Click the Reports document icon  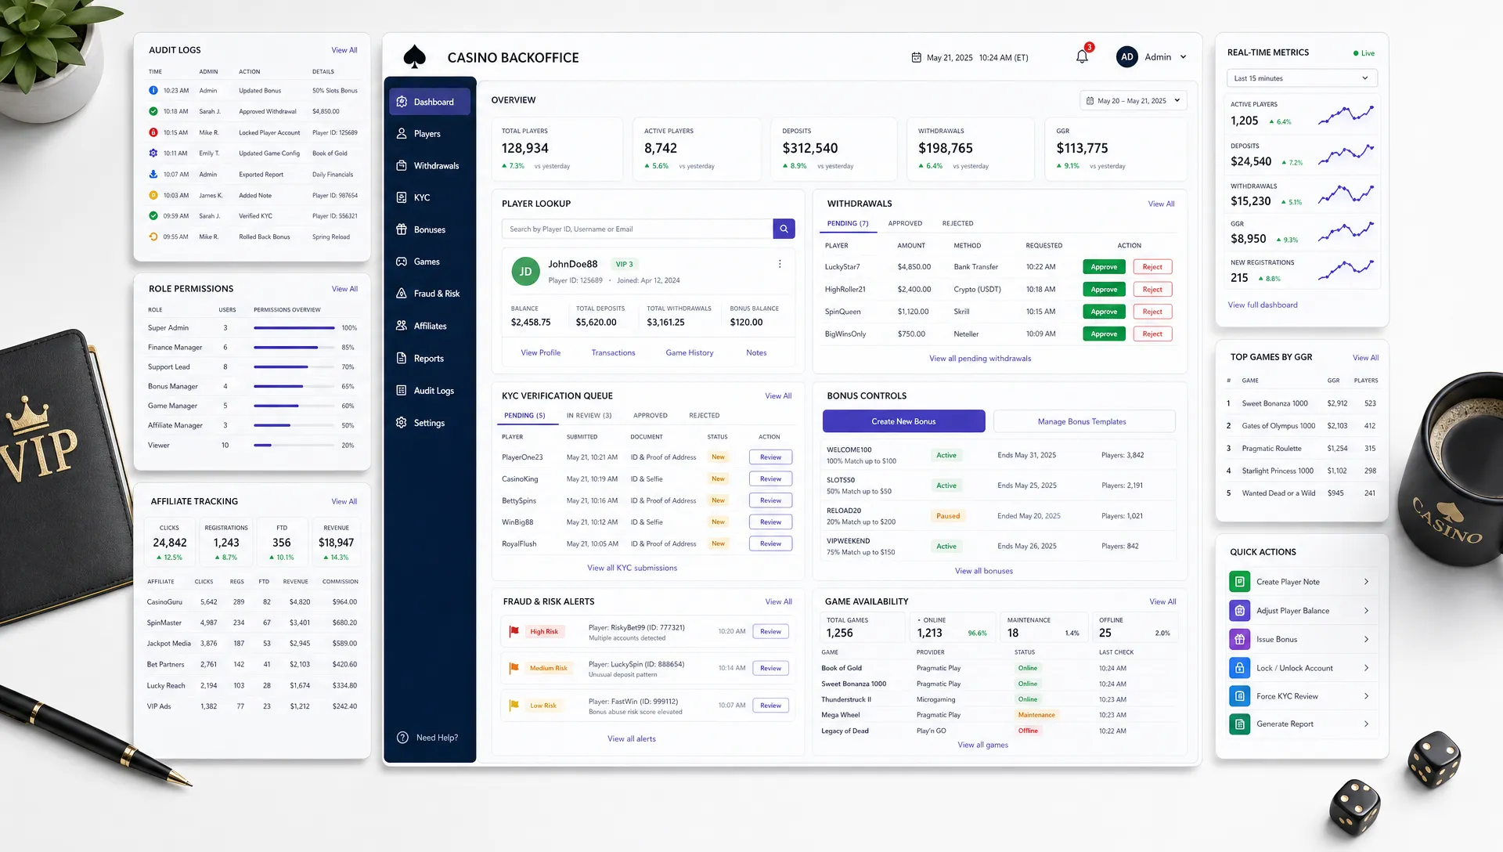click(402, 358)
